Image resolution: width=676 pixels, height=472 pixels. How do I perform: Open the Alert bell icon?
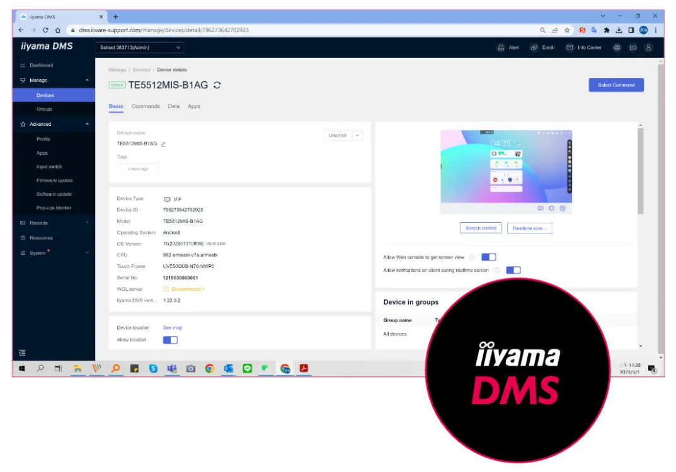(x=500, y=47)
